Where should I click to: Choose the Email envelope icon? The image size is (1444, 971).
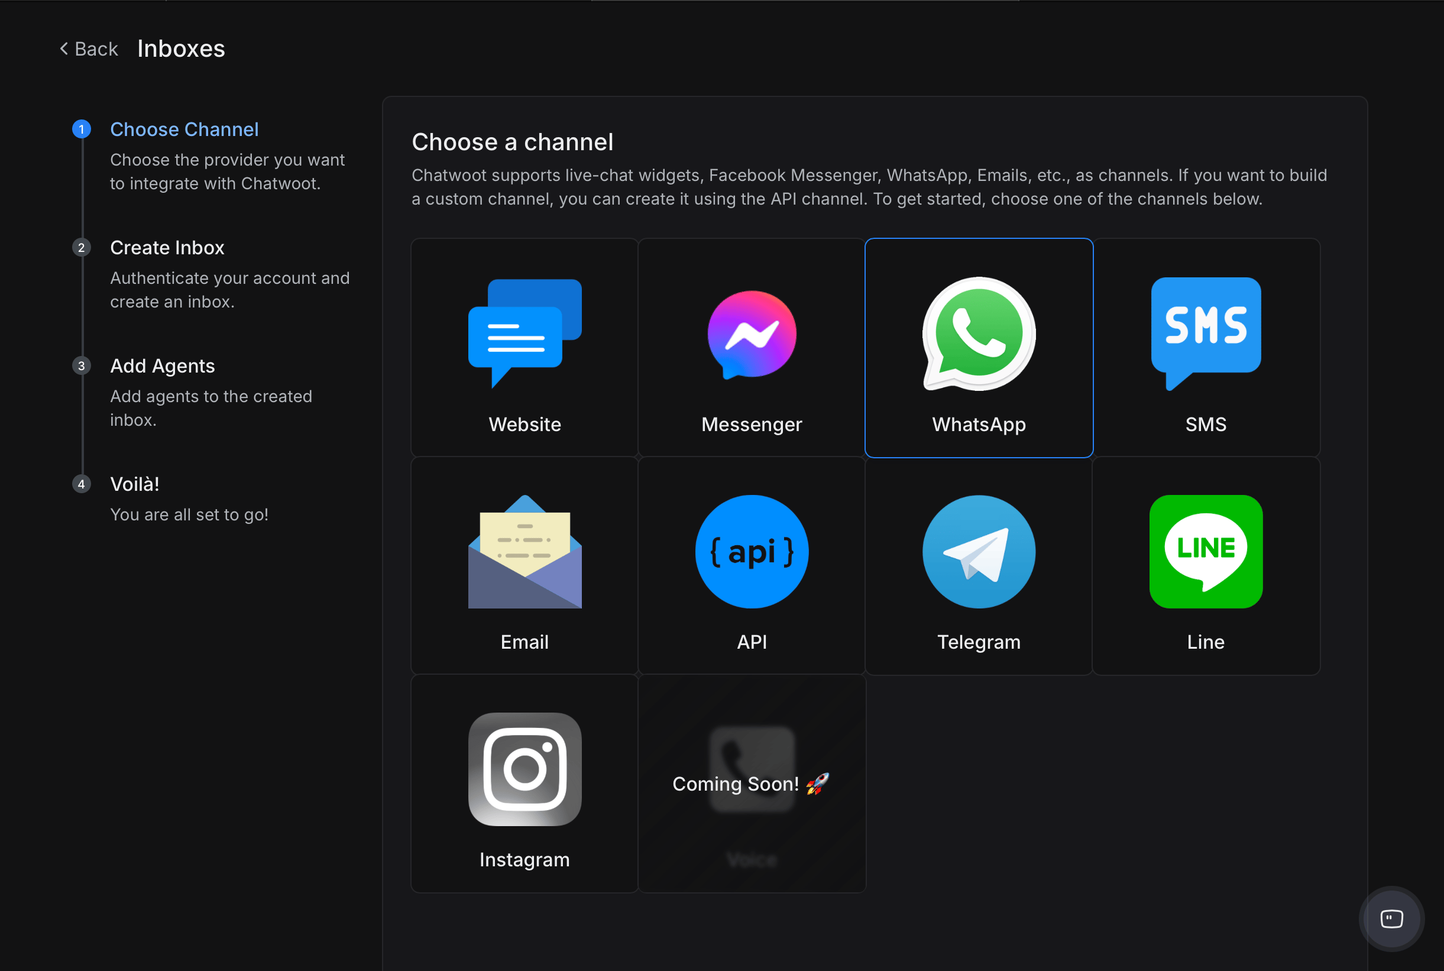click(x=524, y=551)
